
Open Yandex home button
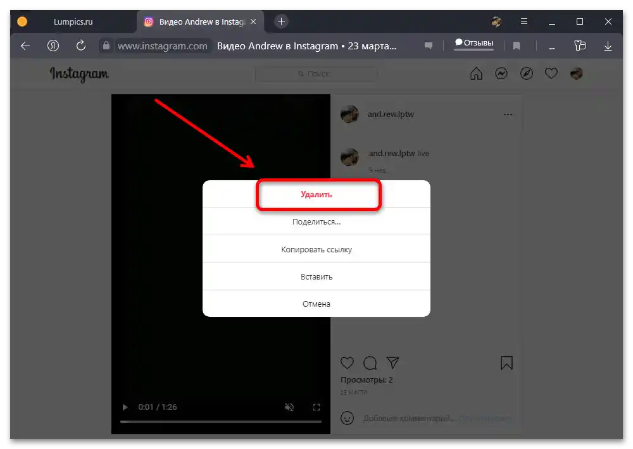(53, 46)
